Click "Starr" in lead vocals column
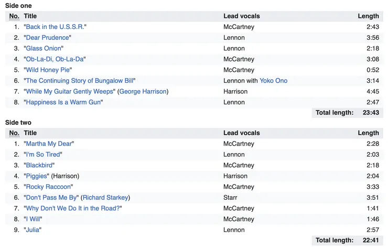Viewport: 388px width, 247px height. 230,198
